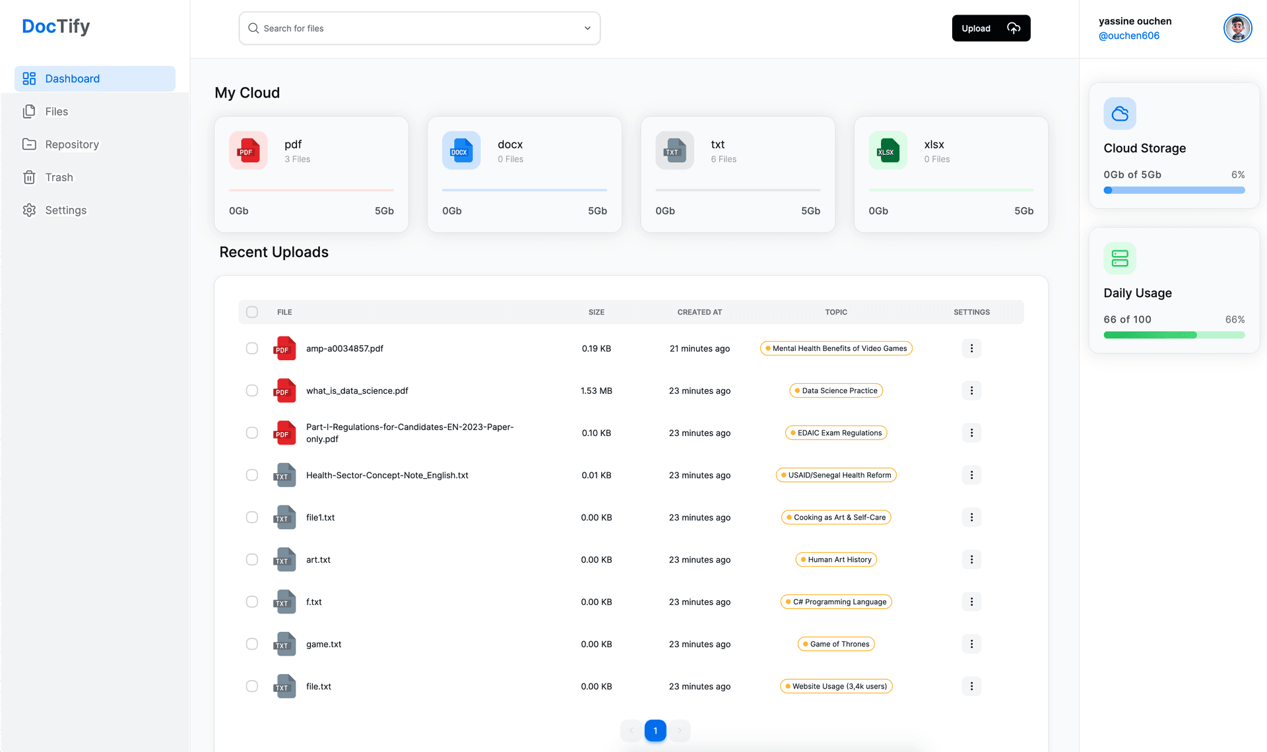Open Trash in sidebar

[x=95, y=177]
